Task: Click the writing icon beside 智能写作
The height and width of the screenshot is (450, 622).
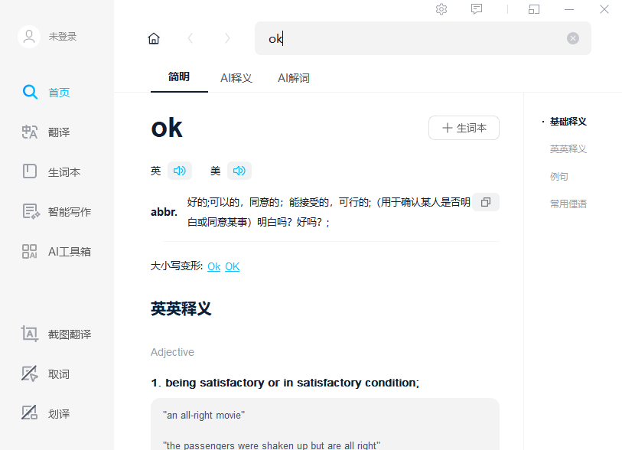Action: [31, 211]
